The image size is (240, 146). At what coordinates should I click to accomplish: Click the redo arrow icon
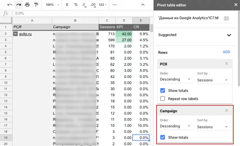click(19, 5)
